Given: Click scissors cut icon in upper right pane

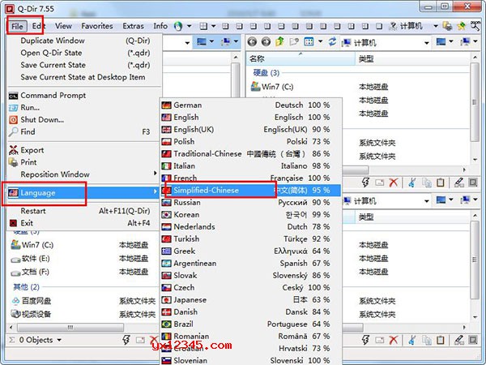Looking at the screenshot, I should pos(411,182).
